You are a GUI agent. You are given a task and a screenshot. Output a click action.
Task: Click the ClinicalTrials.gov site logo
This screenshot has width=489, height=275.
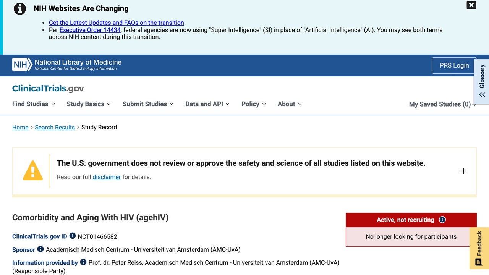[x=48, y=88]
